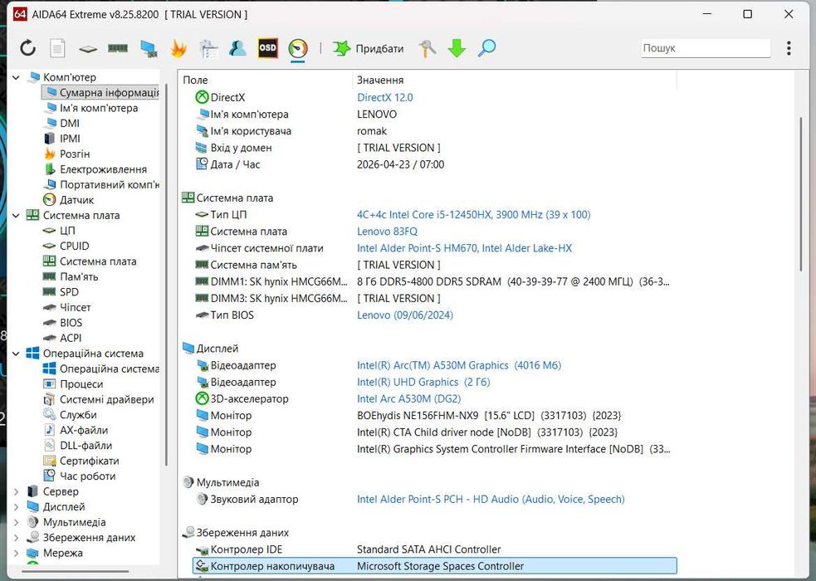Open the monitor diagnostics toolbar icon
Image resolution: width=816 pixels, height=581 pixels.
149,49
